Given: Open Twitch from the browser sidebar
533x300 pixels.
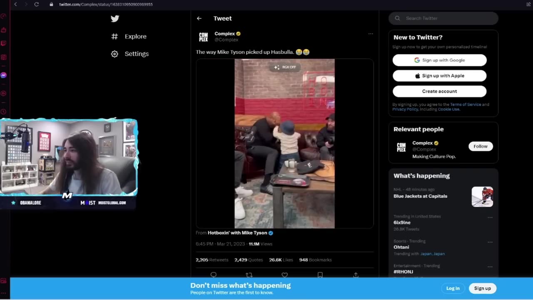Looking at the screenshot, I should click(x=3, y=43).
